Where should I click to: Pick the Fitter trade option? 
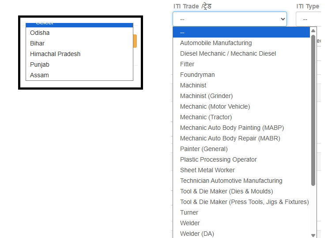187,64
